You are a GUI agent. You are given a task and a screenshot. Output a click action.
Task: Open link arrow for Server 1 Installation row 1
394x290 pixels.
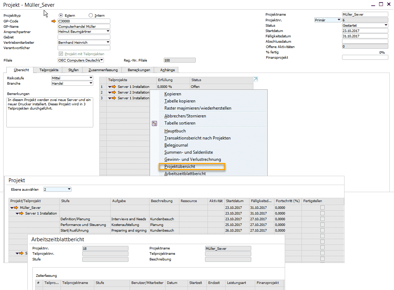pos(114,87)
